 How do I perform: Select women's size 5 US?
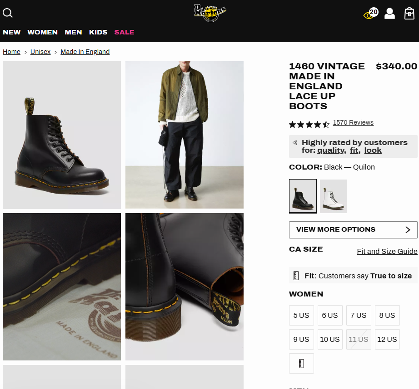click(x=301, y=315)
